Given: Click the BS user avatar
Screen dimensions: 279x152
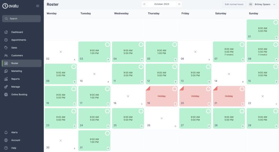Looking at the screenshot, I should (x=251, y=4).
